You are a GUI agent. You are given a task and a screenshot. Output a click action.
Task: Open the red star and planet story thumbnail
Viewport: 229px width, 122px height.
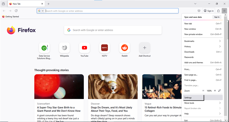coord(59,87)
